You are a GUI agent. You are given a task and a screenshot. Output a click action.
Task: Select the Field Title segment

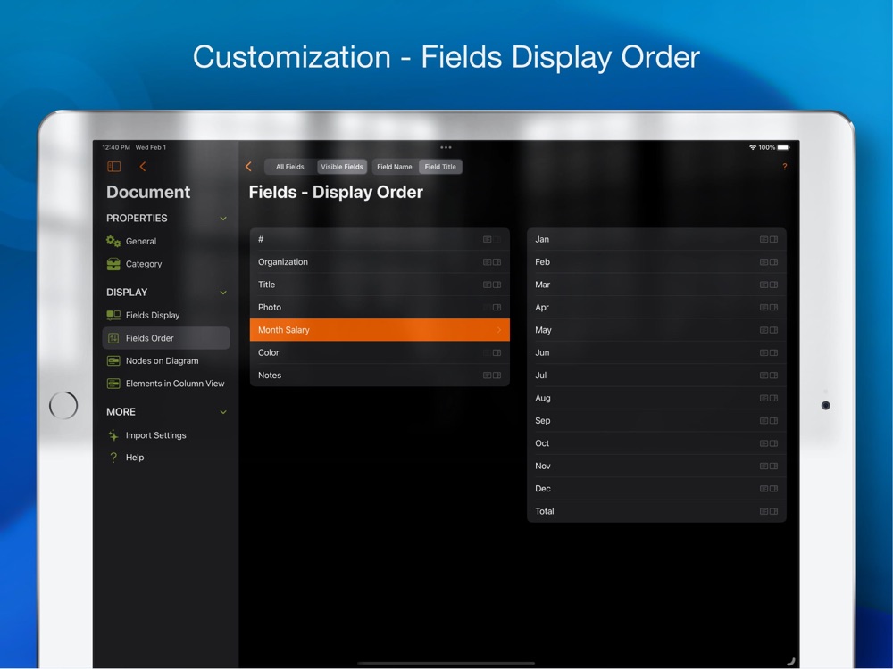pos(440,167)
